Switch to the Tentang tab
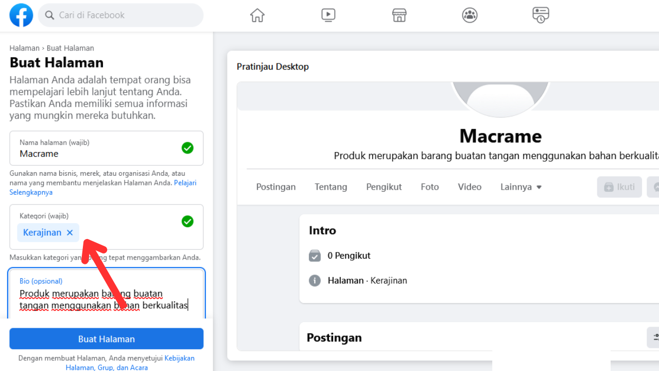Image resolution: width=659 pixels, height=371 pixels. click(x=331, y=187)
